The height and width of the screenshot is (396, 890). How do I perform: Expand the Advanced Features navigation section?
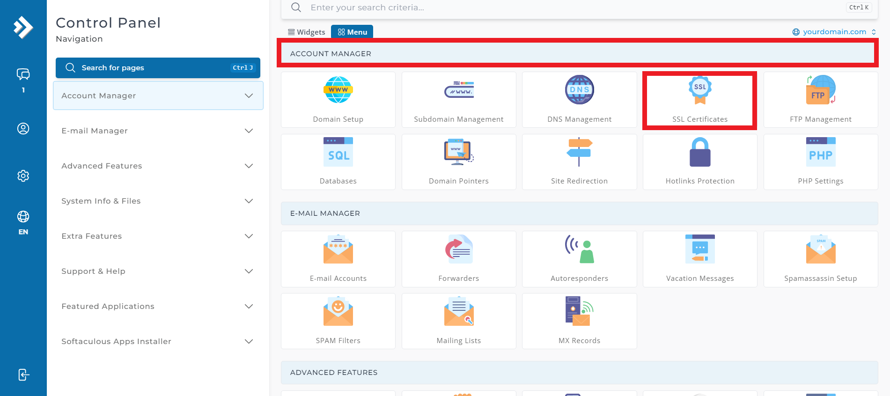click(x=158, y=166)
